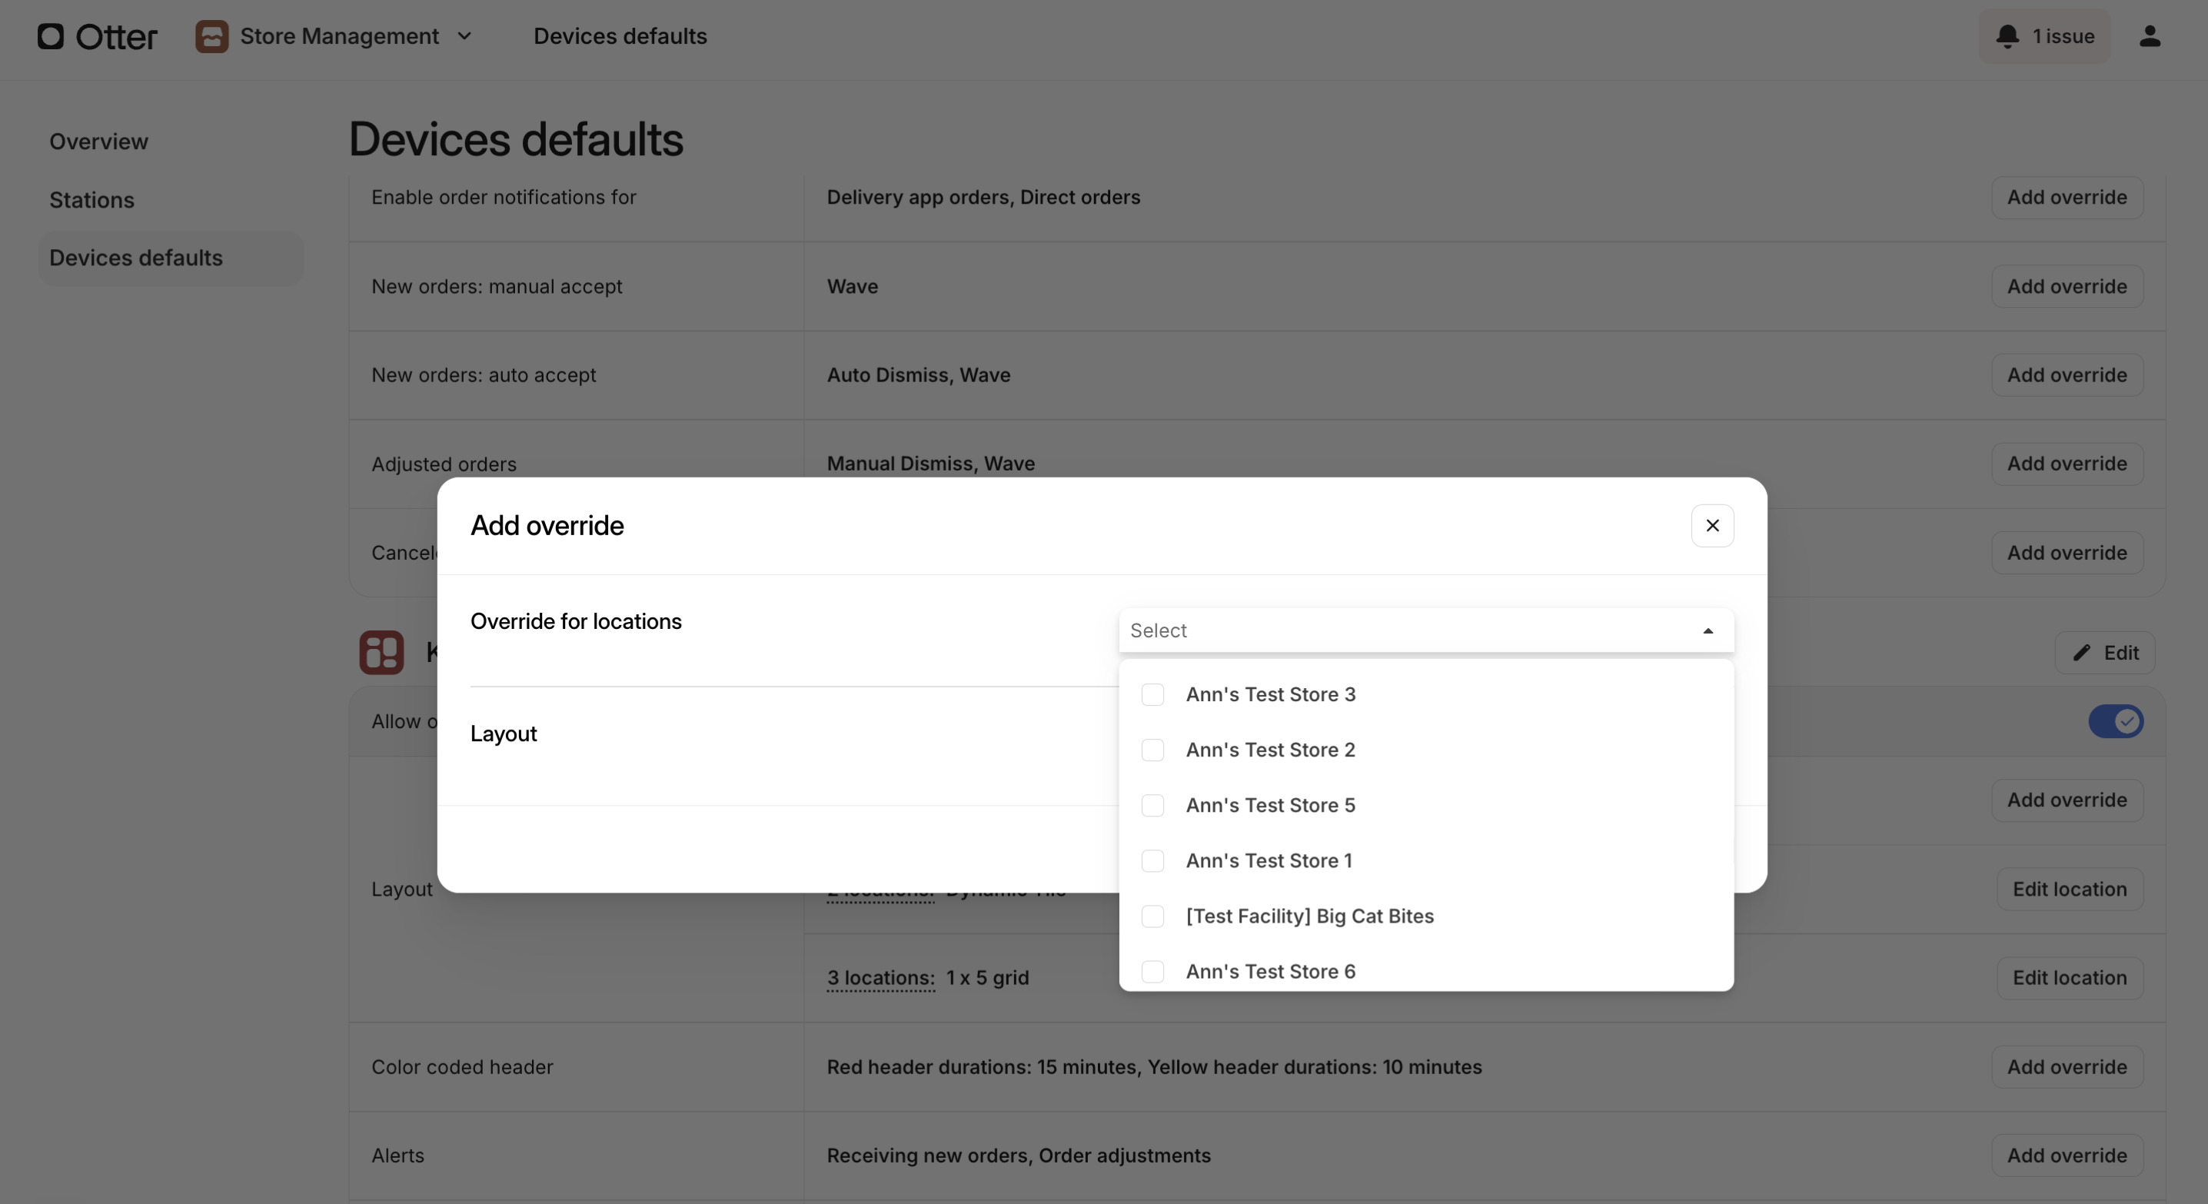The width and height of the screenshot is (2208, 1204).
Task: Click the pencil Edit button
Action: coord(2104,653)
